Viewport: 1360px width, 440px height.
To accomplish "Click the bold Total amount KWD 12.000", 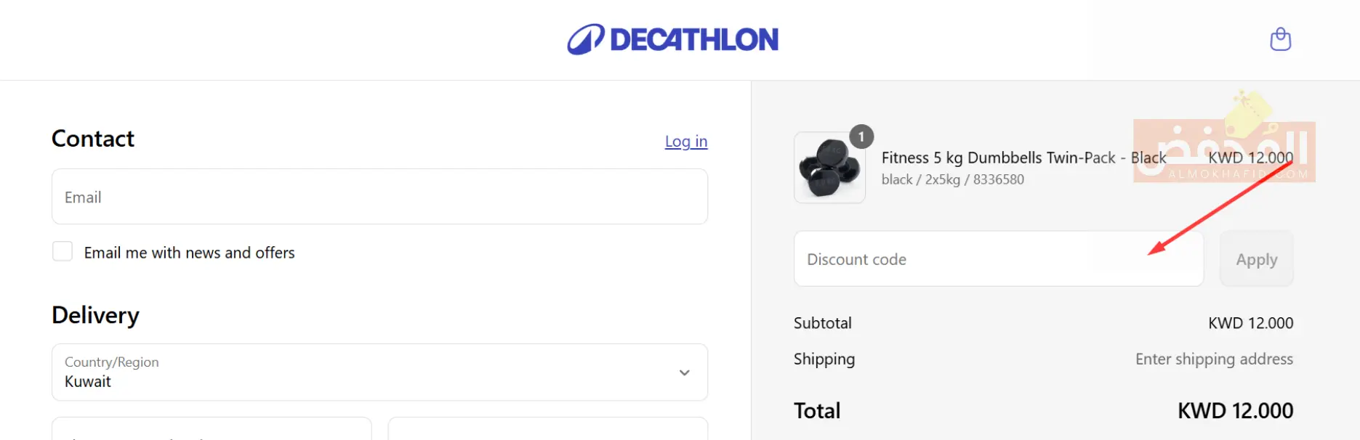I will [1235, 411].
